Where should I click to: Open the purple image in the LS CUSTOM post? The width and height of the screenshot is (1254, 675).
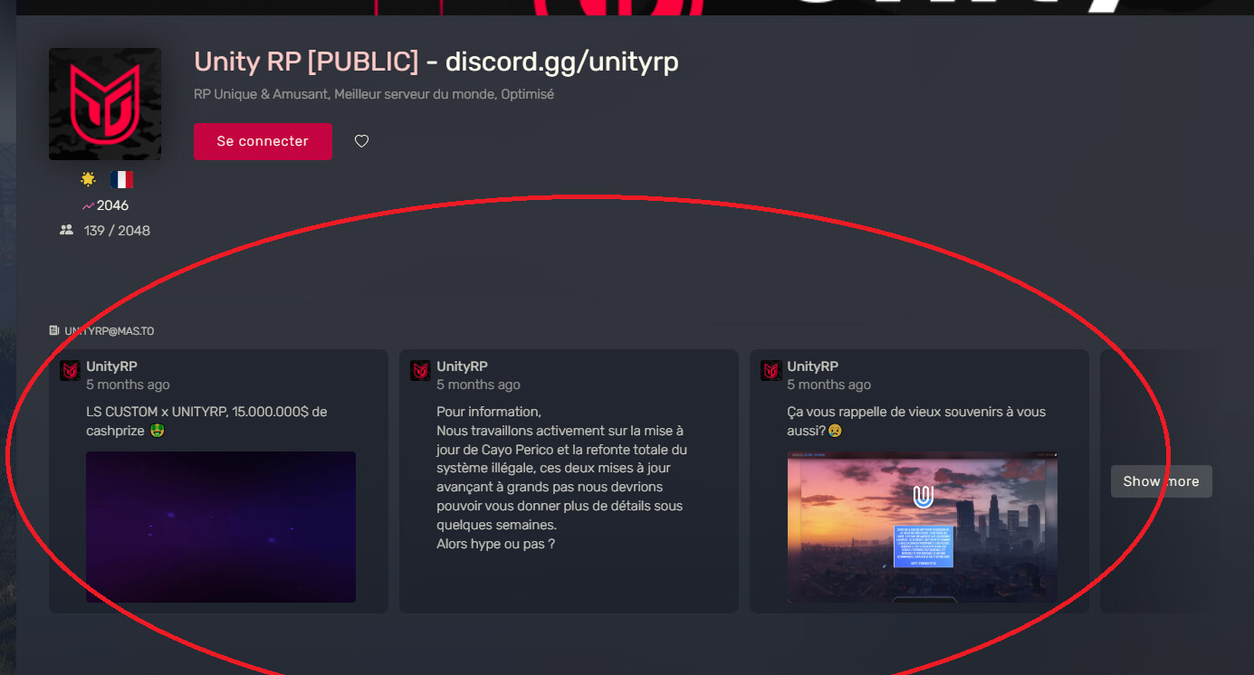click(x=221, y=527)
